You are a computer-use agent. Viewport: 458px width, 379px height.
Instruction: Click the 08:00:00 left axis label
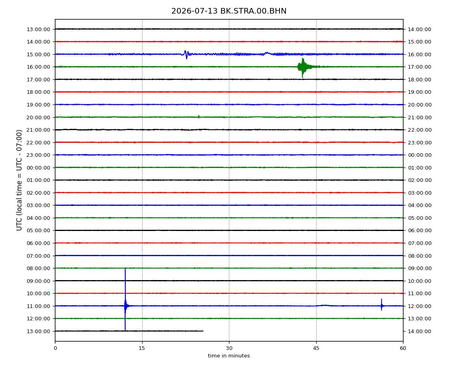[x=38, y=268]
